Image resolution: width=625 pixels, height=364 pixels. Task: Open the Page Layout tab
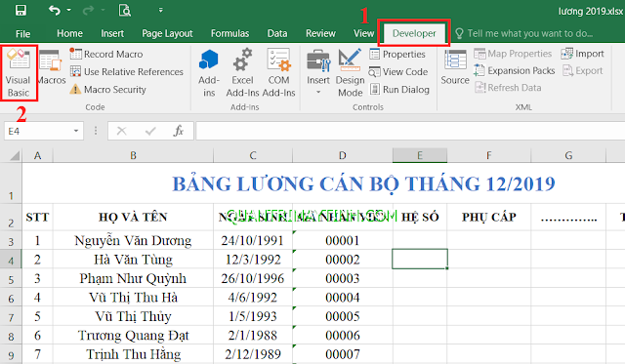167,33
